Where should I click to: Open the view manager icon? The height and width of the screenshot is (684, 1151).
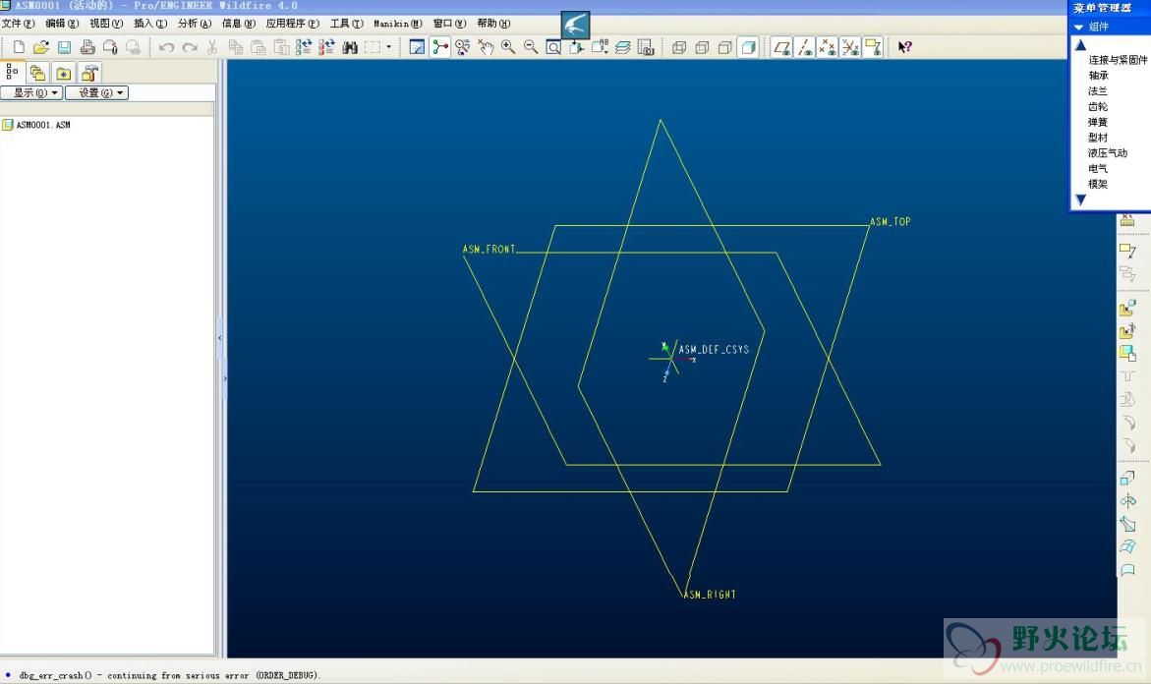click(x=645, y=48)
